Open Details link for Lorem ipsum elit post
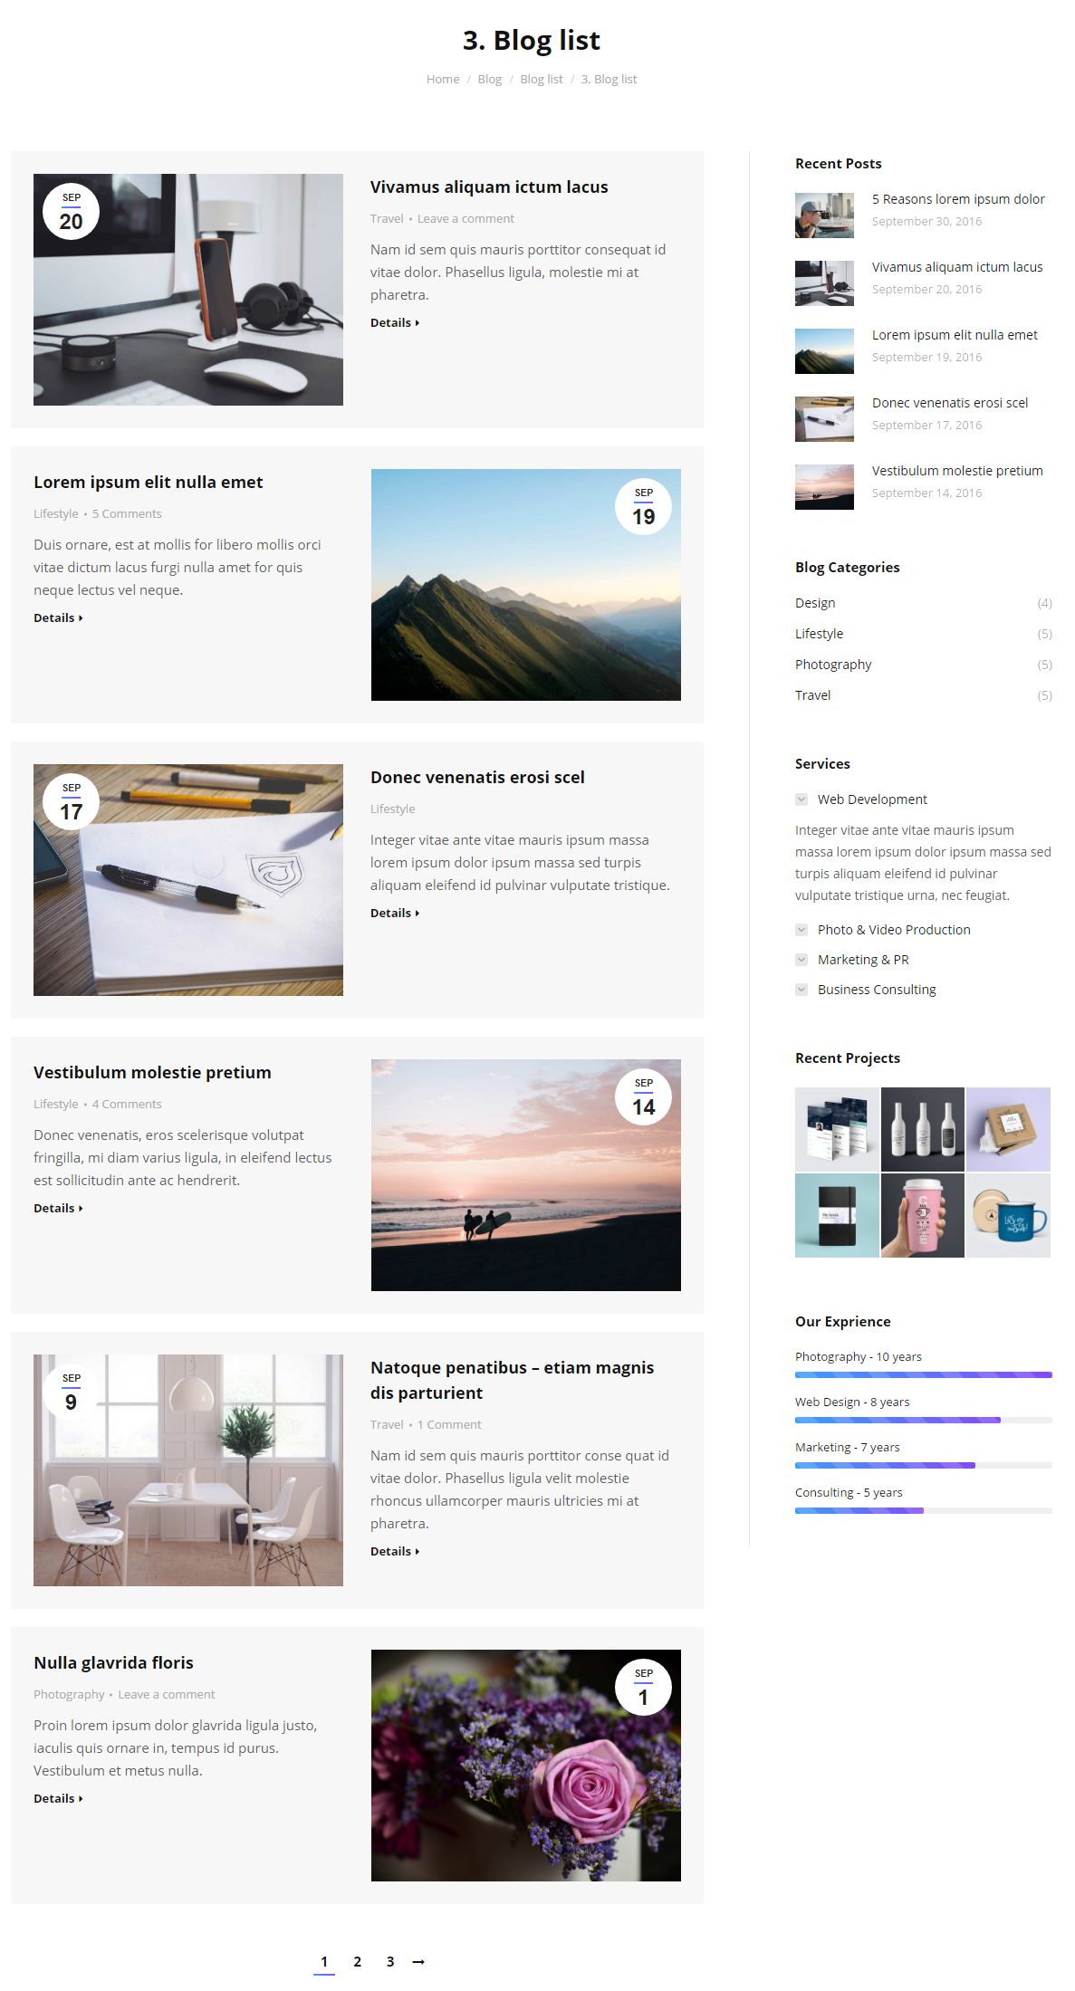This screenshot has width=1075, height=1991. [58, 617]
